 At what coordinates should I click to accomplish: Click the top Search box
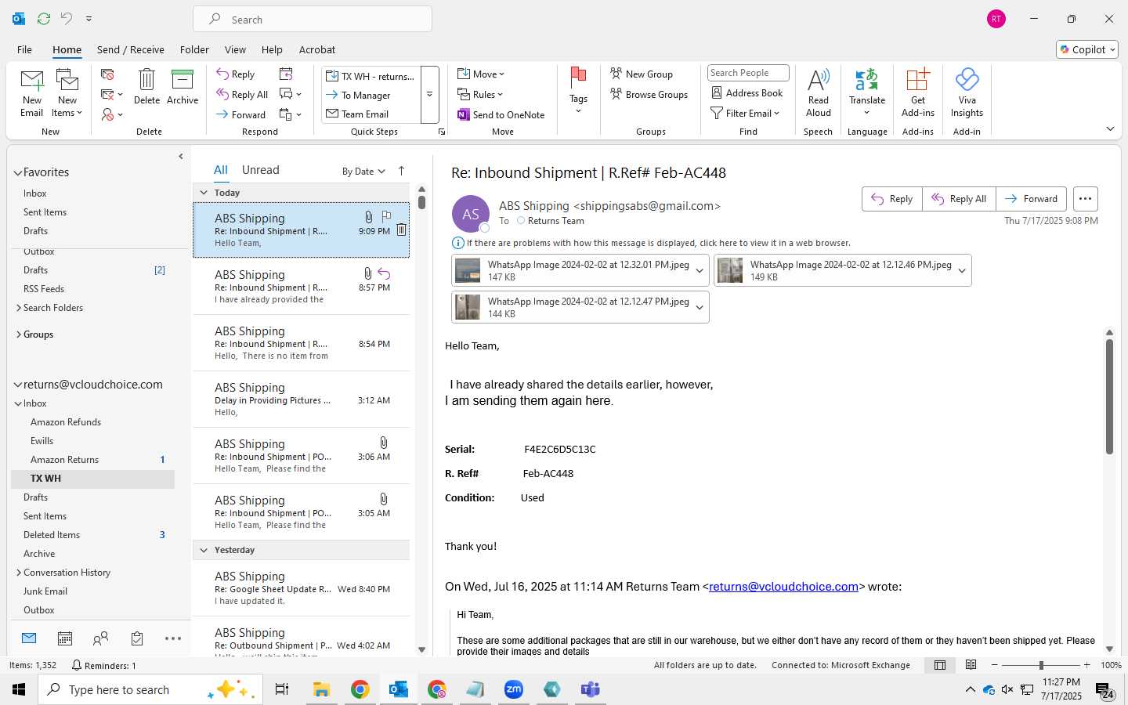[x=313, y=20]
